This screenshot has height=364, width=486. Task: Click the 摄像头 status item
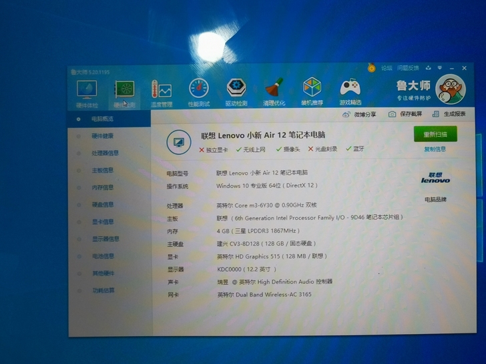click(x=288, y=149)
